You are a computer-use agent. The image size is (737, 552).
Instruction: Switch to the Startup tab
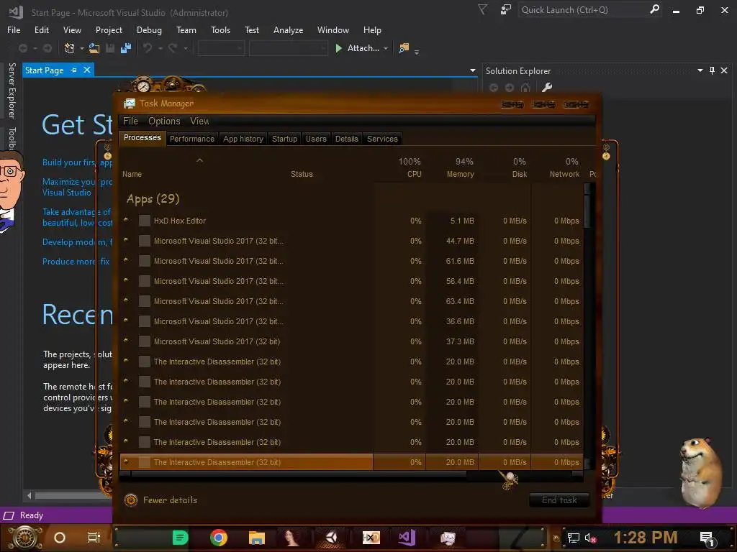point(284,139)
